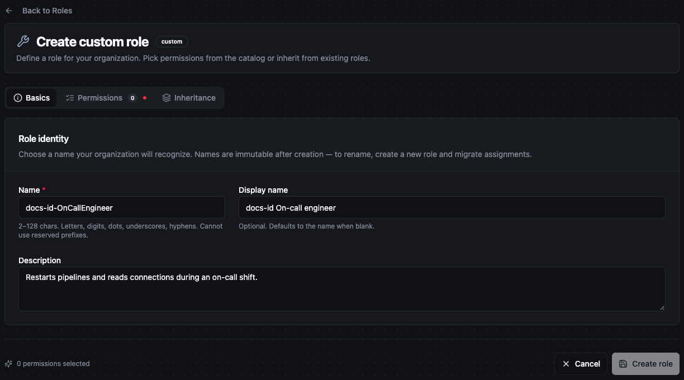Screen dimensions: 684x380
Task: Click the info icon on Basics tab
Action: (x=18, y=98)
